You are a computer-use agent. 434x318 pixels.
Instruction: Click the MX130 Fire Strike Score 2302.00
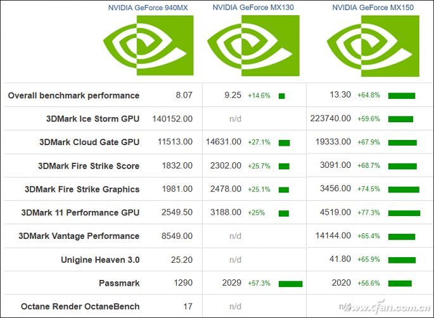point(226,166)
